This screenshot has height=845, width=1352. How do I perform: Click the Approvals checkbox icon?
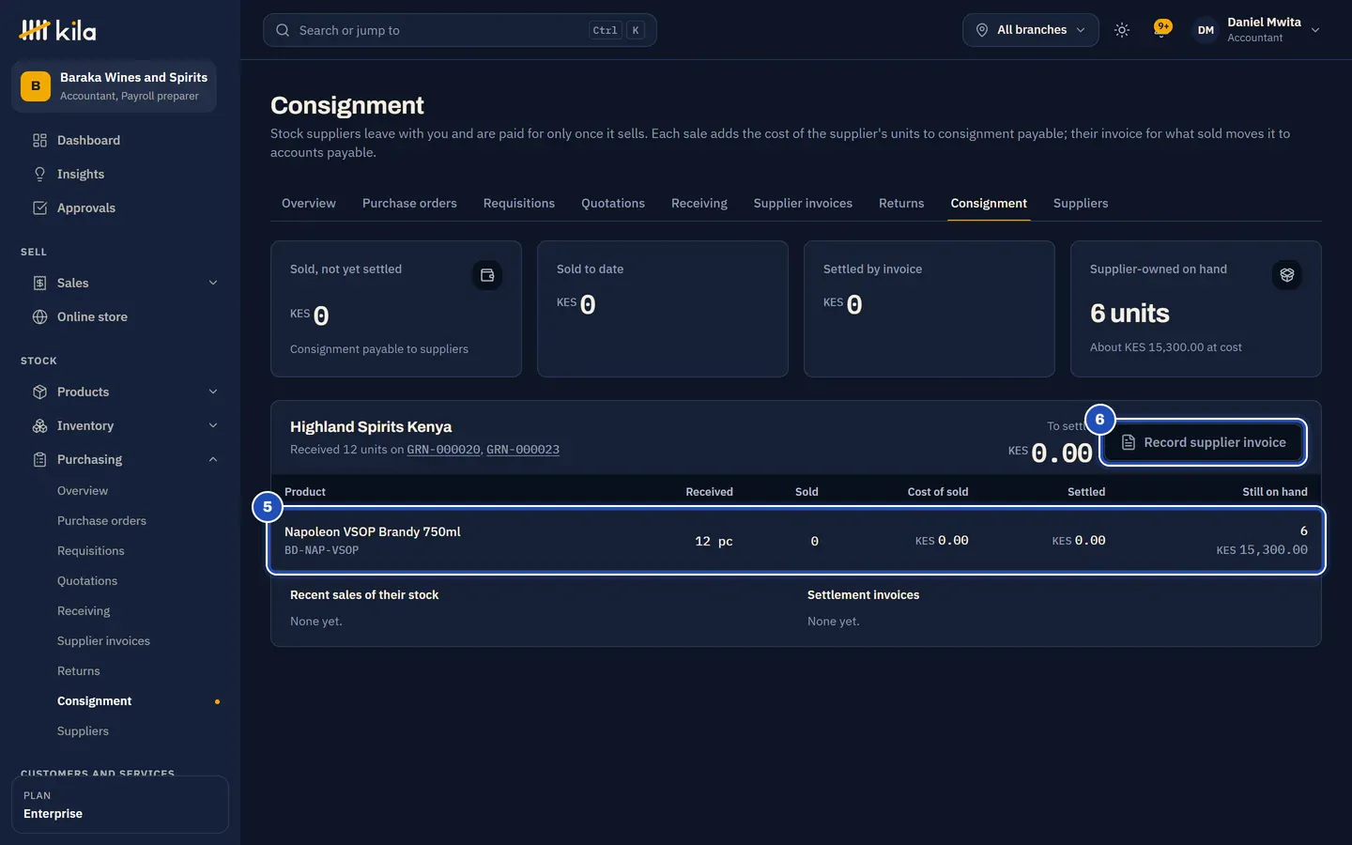(39, 207)
